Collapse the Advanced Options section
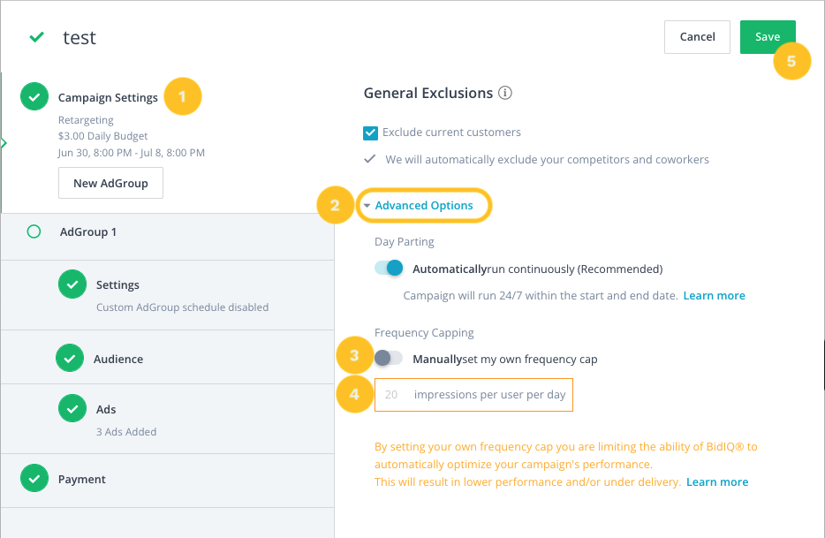The height and width of the screenshot is (538, 825). click(424, 205)
